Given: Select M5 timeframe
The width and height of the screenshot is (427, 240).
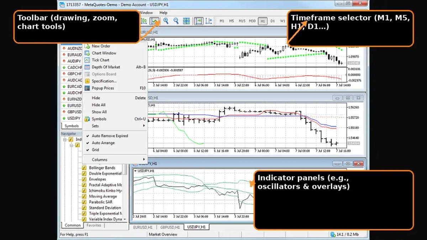Looking at the screenshot, I should 232,21.
